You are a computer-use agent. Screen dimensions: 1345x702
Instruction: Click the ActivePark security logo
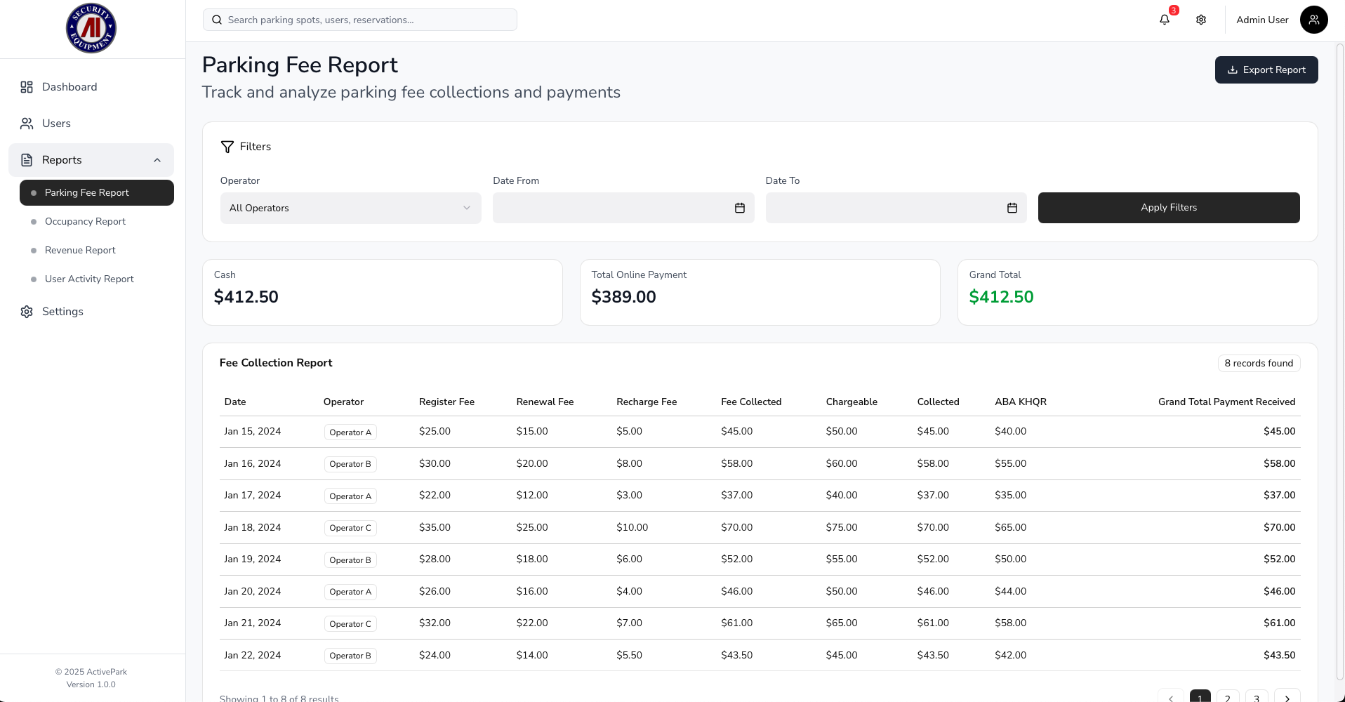(91, 28)
